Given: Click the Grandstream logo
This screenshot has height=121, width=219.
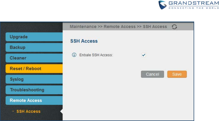Looking at the screenshot, I should [x=189, y=5].
